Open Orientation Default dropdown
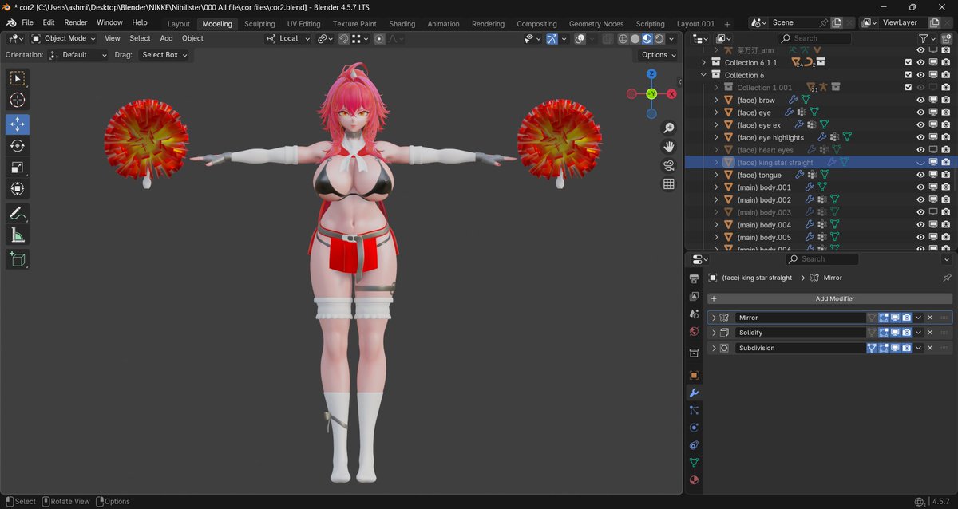 coord(77,55)
